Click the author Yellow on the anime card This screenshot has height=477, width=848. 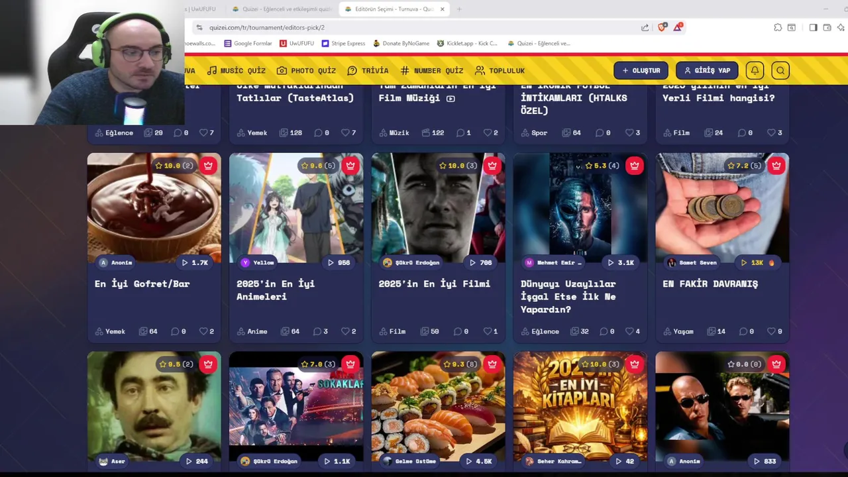257,262
